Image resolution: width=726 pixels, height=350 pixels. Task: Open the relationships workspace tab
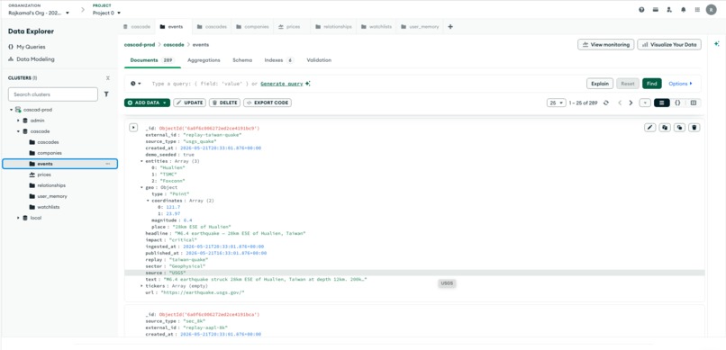[333, 27]
